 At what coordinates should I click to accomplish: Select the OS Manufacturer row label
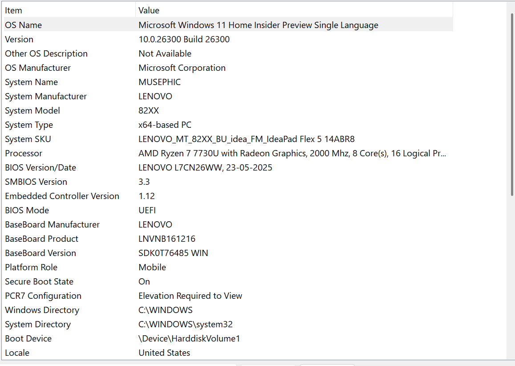pos(38,68)
